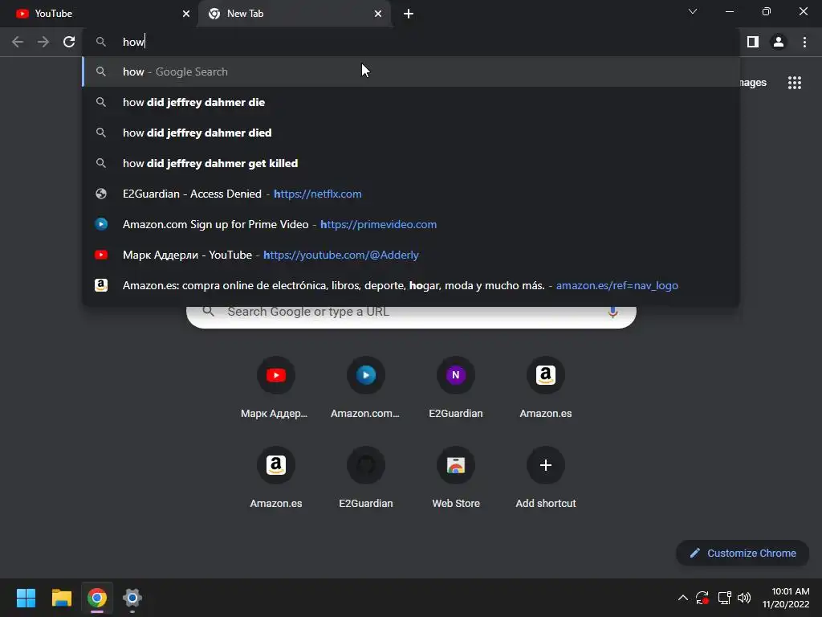822x617 pixels.
Task: Click the Add shortcut plus icon
Action: [546, 465]
